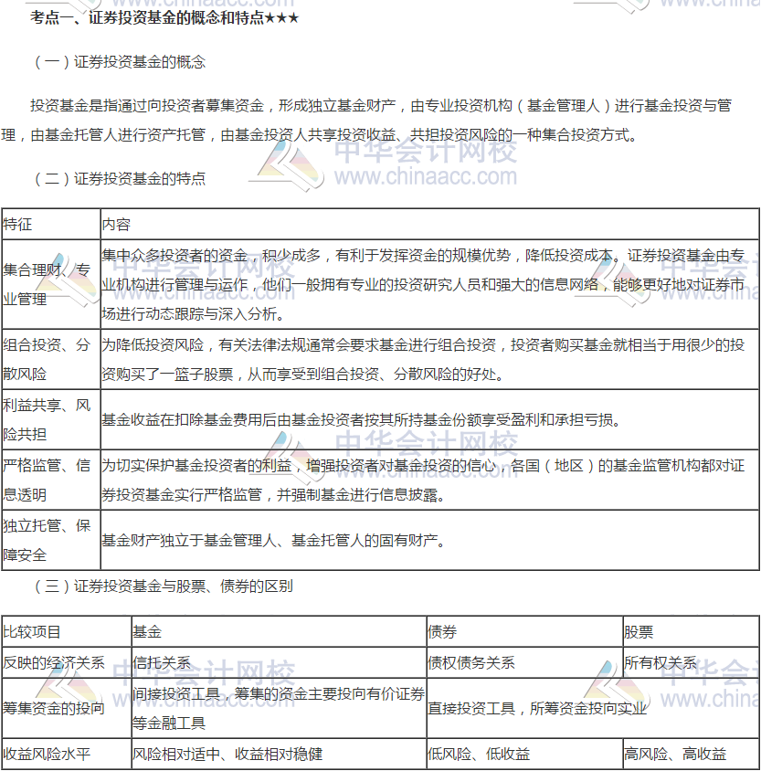Click the 考点一 heading with three stars
The width and height of the screenshot is (761, 771).
click(164, 17)
